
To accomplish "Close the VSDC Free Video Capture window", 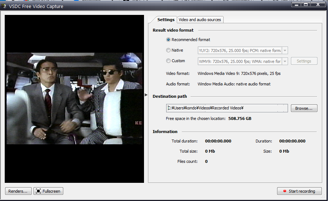I will (x=317, y=4).
